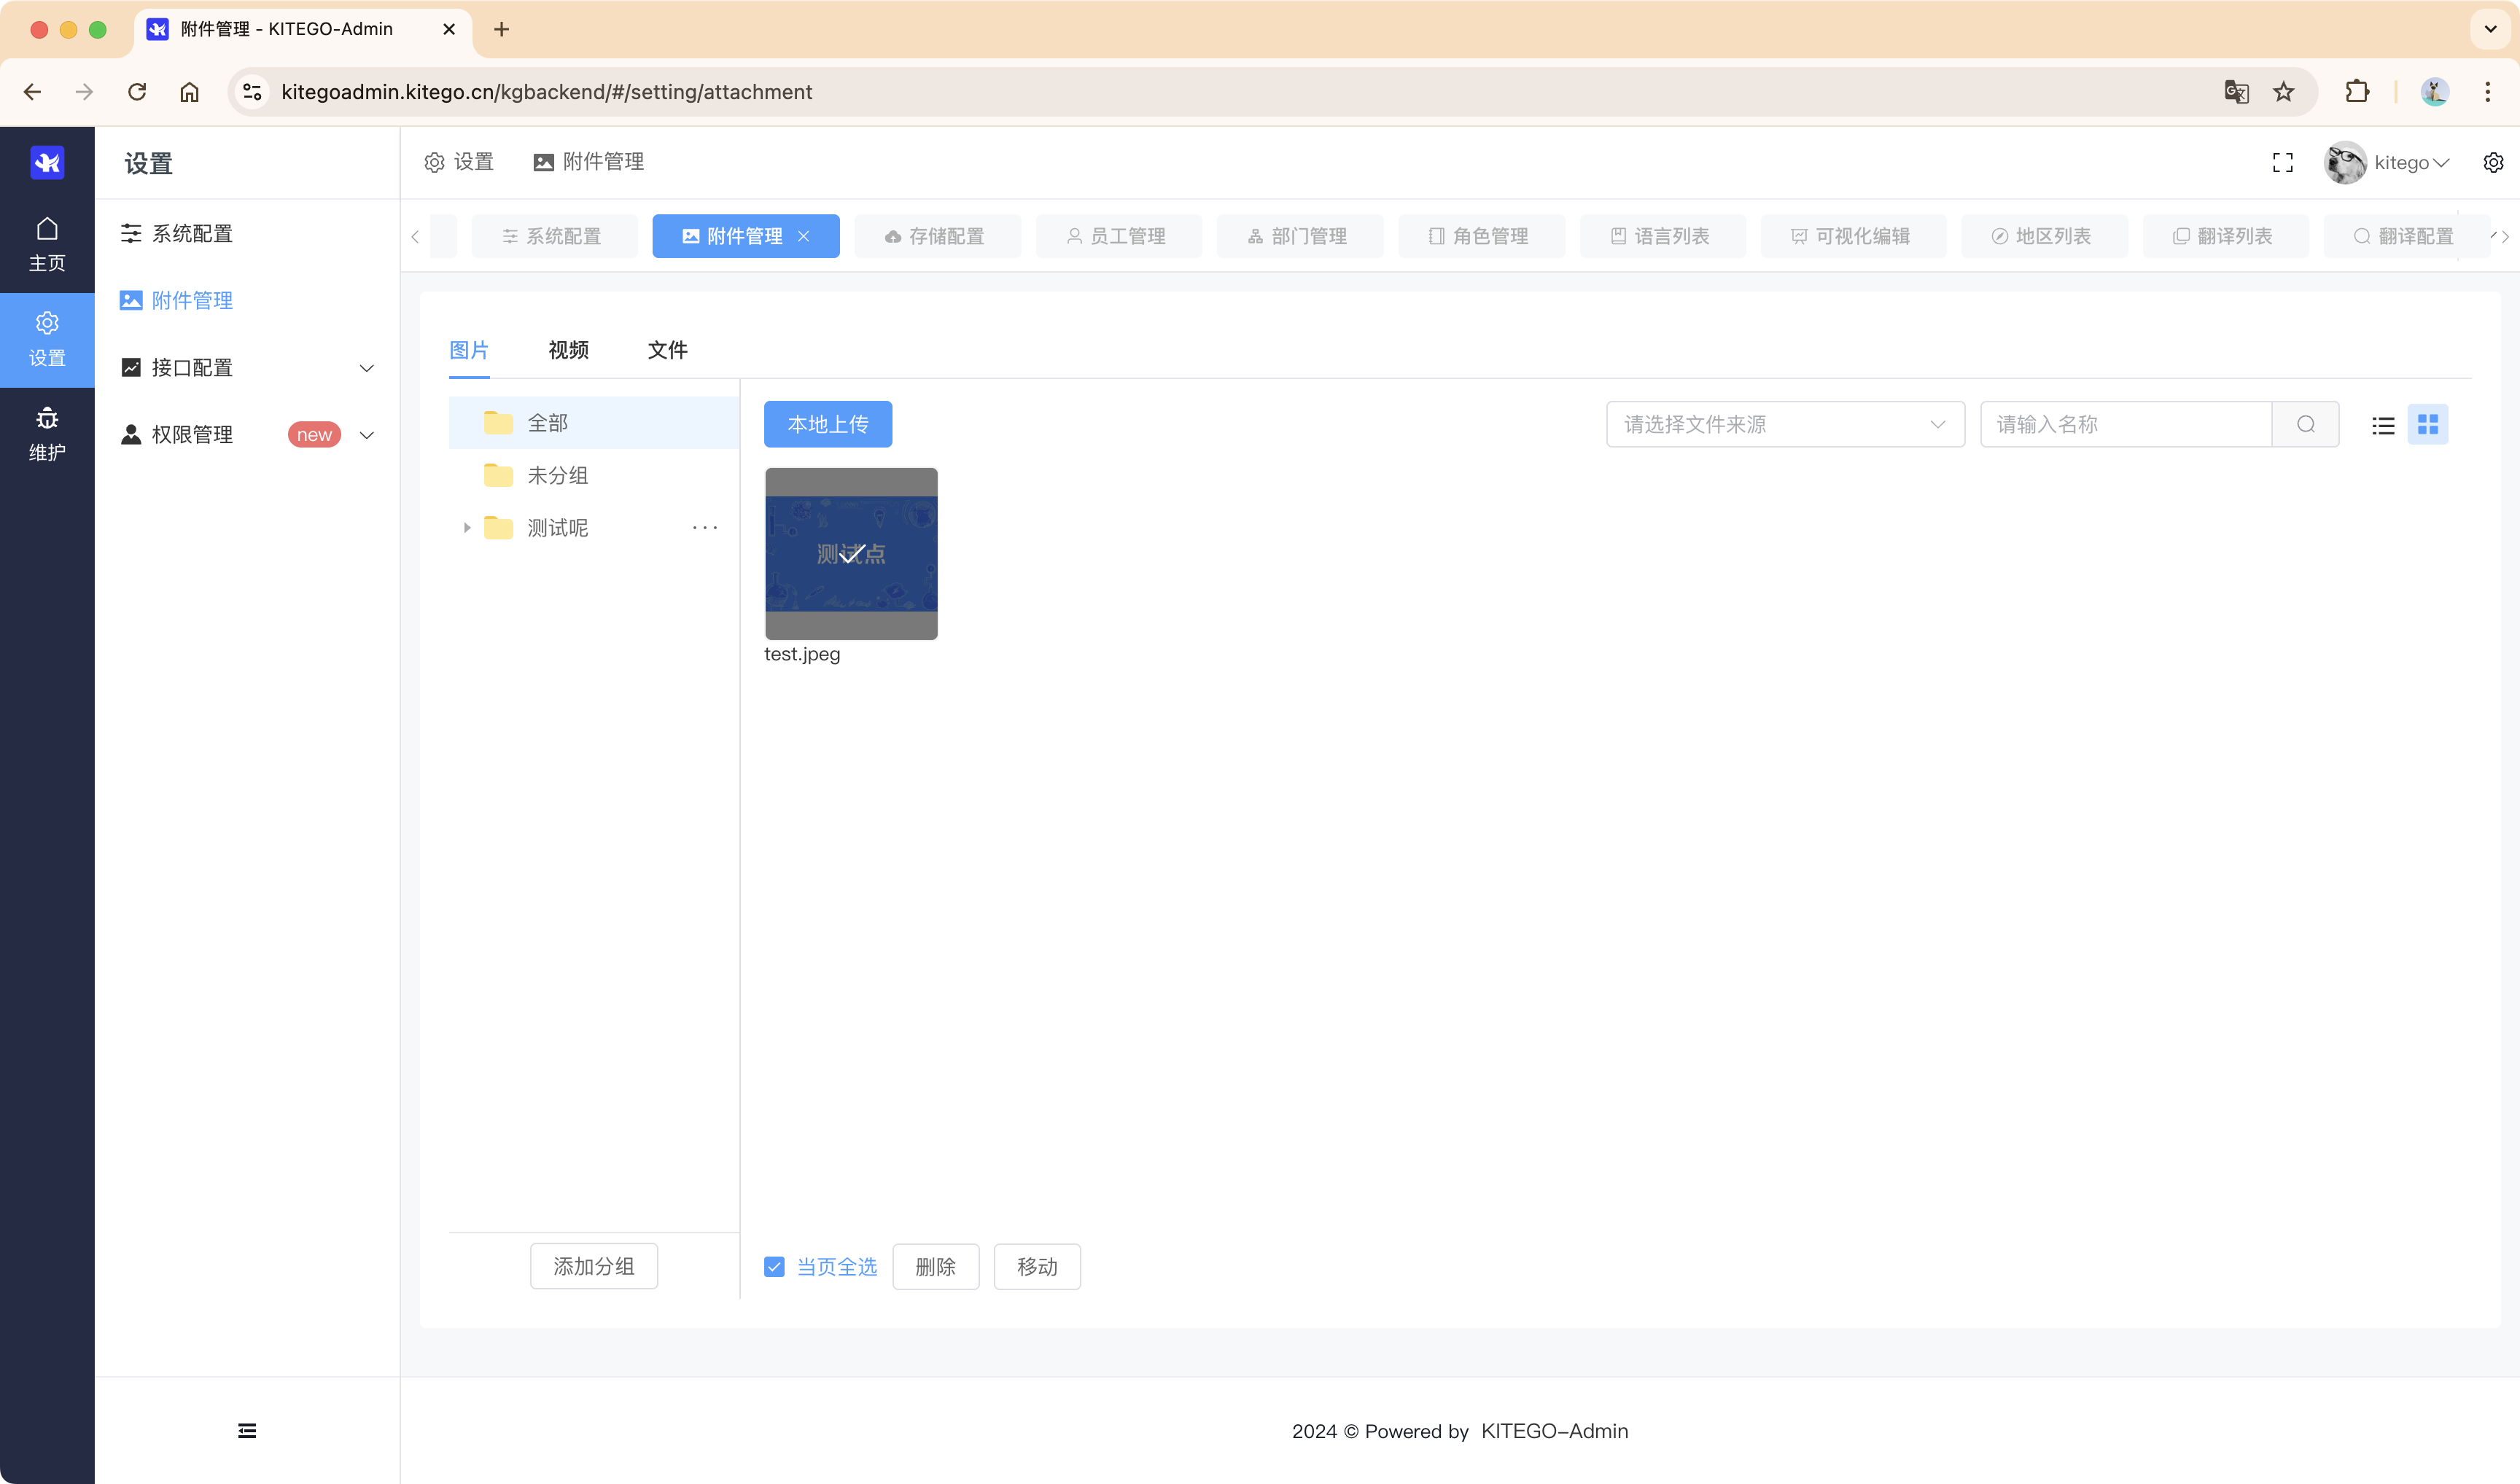Click the test.jpeg file name

pyautogui.click(x=802, y=654)
